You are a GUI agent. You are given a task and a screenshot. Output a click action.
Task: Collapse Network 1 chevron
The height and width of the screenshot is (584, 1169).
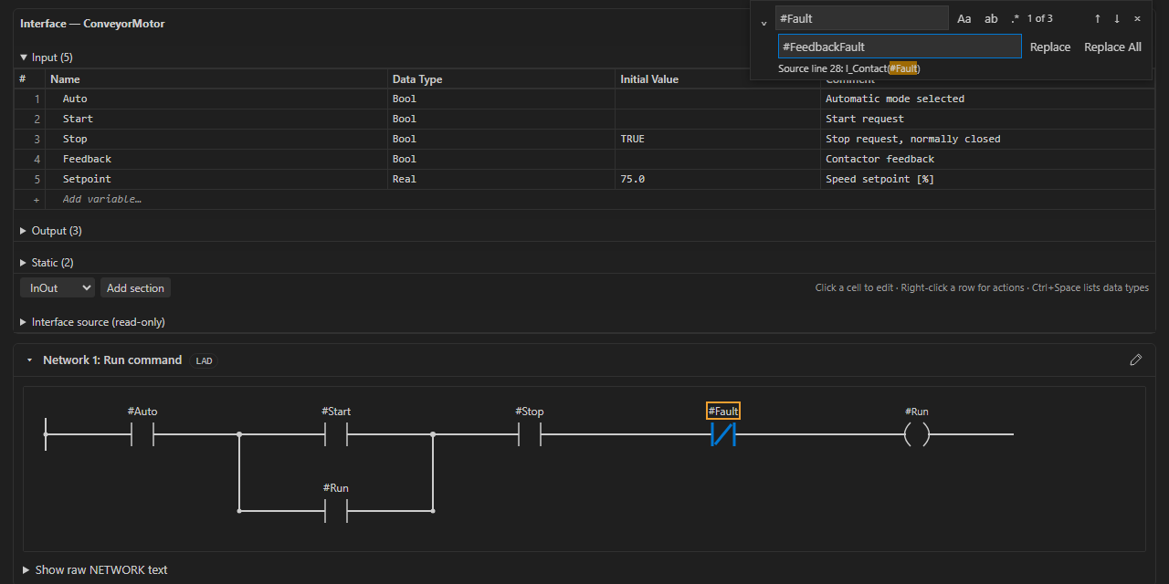point(29,360)
